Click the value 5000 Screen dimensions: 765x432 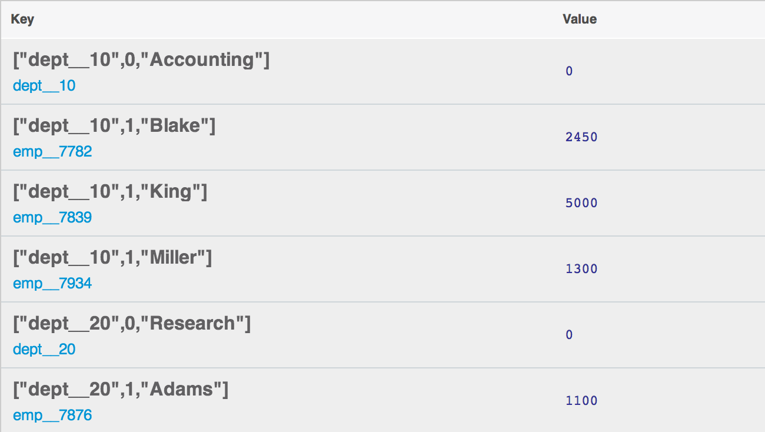581,203
